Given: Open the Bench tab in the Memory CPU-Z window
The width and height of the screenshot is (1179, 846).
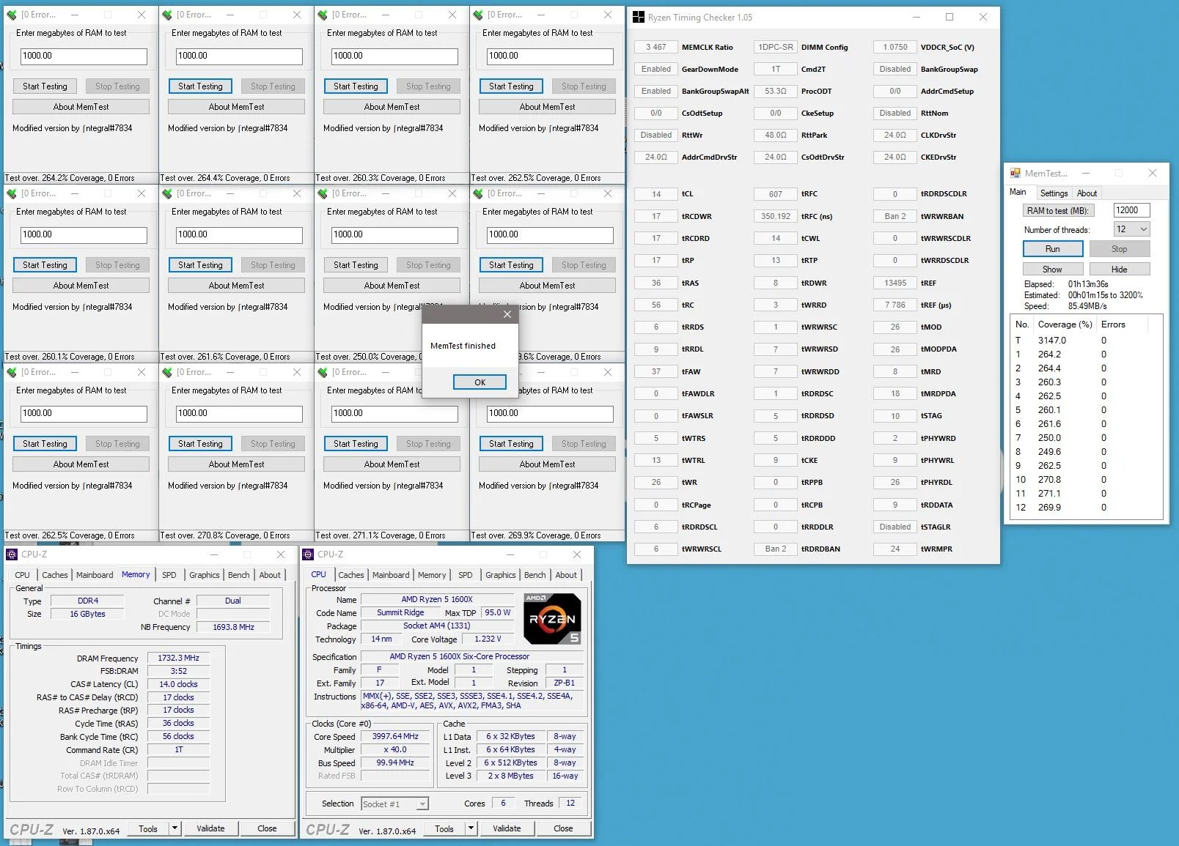Looking at the screenshot, I should coord(238,575).
